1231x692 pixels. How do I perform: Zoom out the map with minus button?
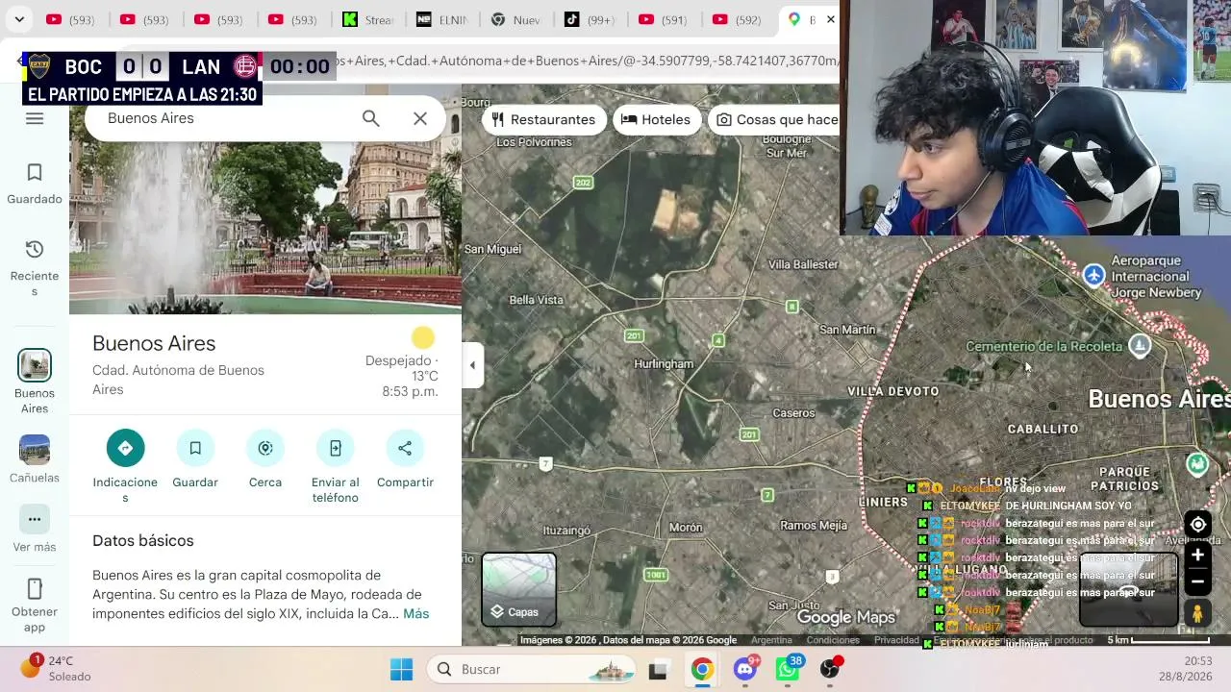[1197, 581]
